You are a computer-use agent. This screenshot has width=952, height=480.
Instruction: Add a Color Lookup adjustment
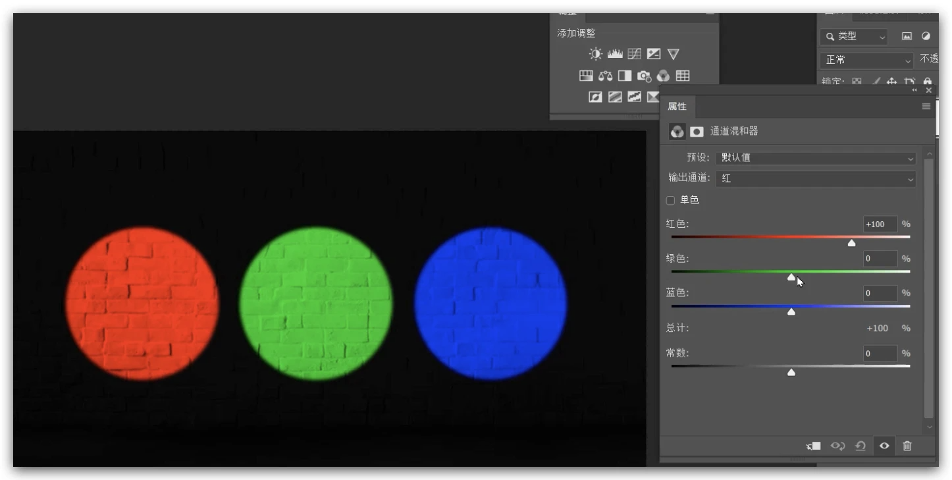pos(683,76)
